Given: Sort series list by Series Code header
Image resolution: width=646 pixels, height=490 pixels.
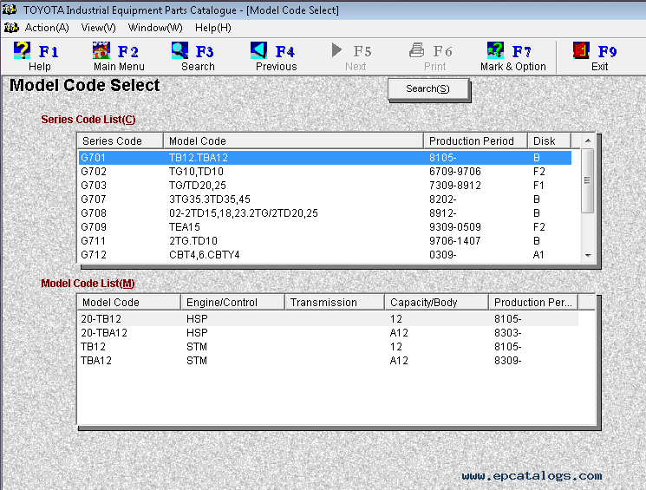Looking at the screenshot, I should [x=121, y=141].
